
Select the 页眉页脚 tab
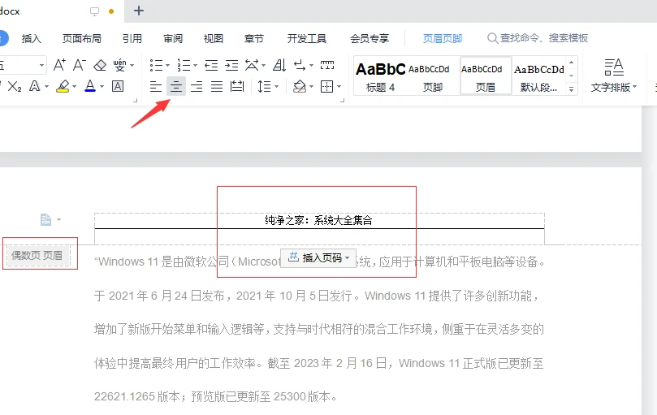click(x=443, y=38)
